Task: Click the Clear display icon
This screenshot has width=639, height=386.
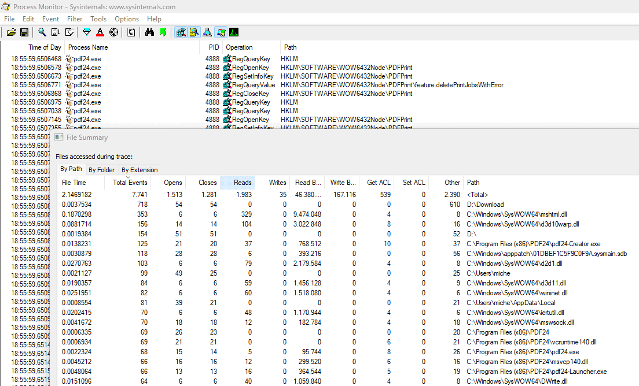Action: 69,32
